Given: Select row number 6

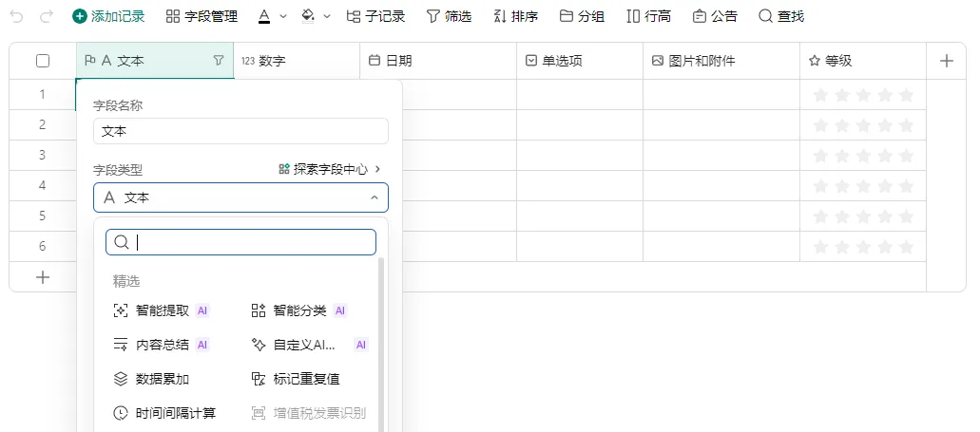Looking at the screenshot, I should (43, 246).
